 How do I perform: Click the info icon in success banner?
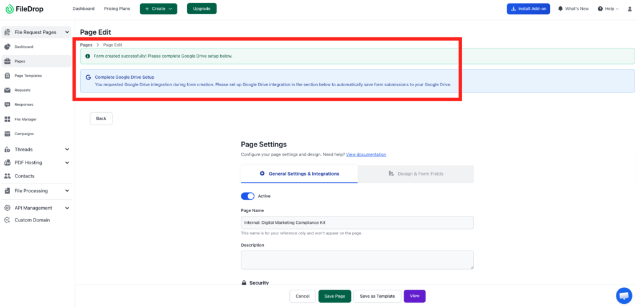tap(88, 56)
